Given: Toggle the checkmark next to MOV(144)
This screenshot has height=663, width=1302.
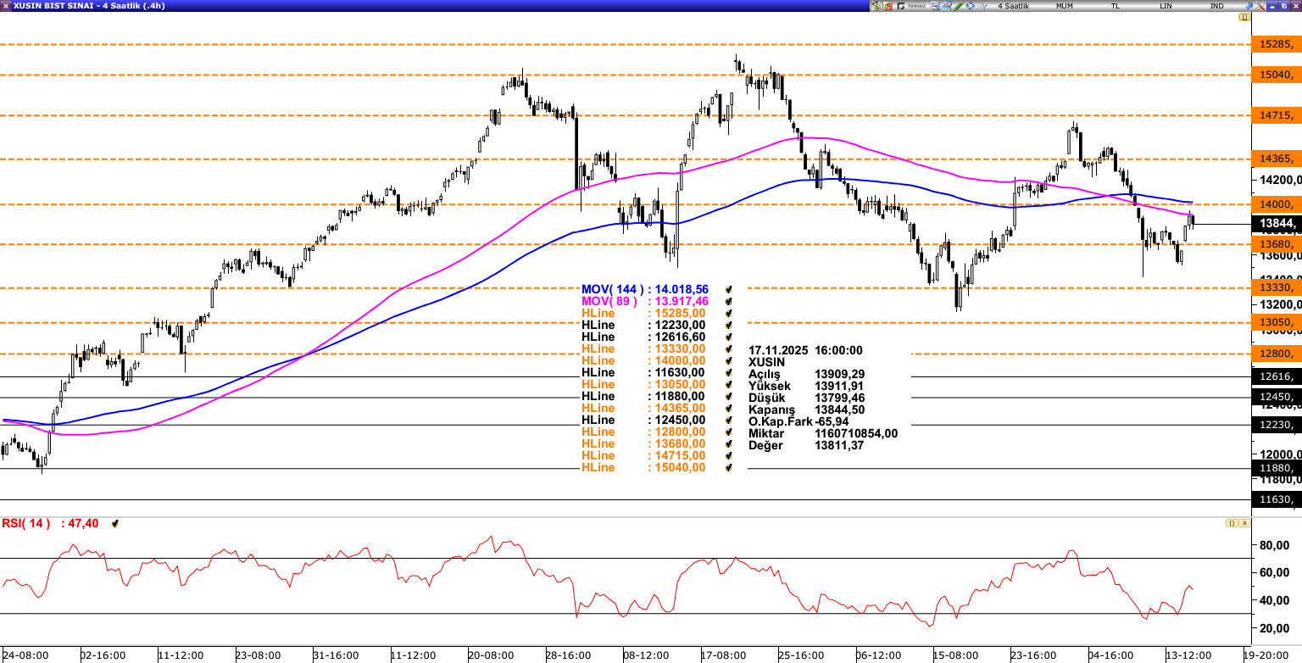Looking at the screenshot, I should 728,290.
